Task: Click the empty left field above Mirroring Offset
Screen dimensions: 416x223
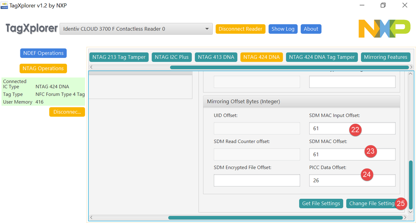Action: 257,82
